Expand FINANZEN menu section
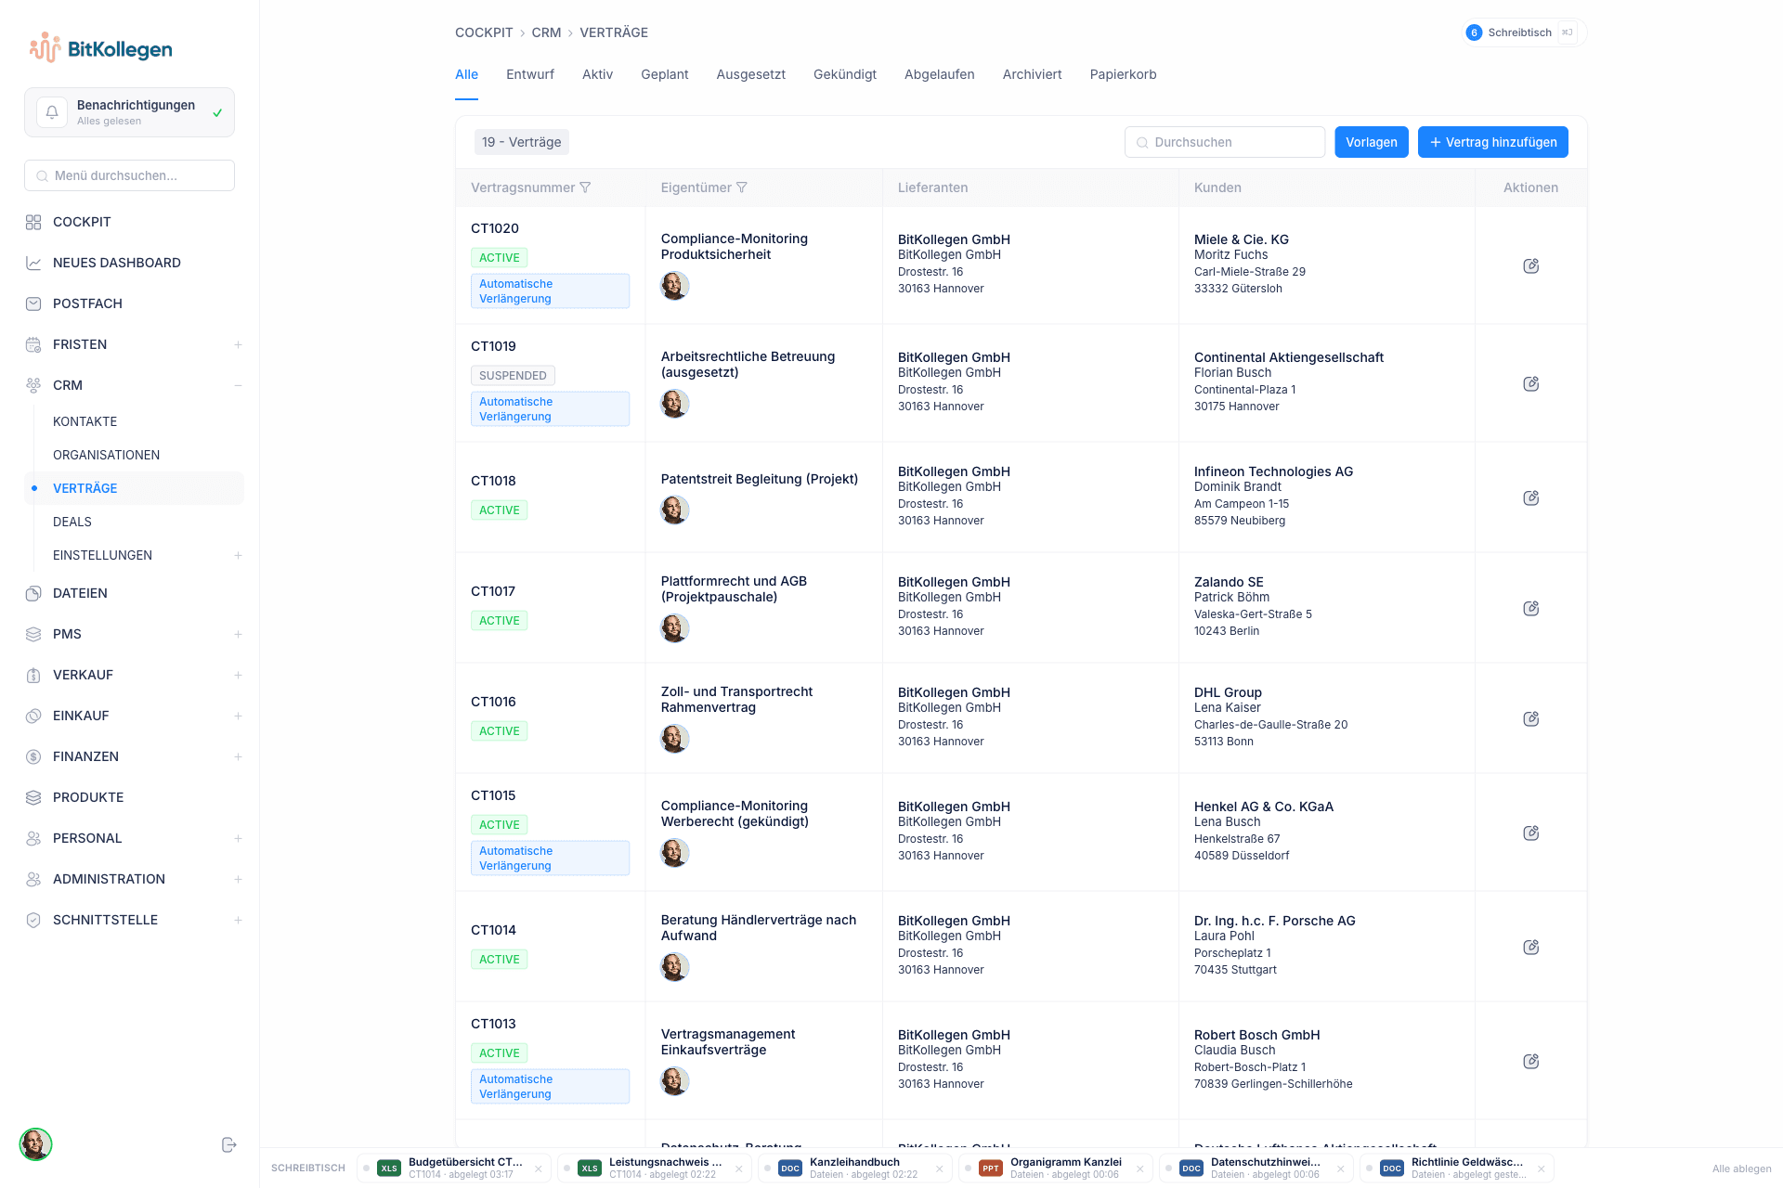 [x=238, y=756]
